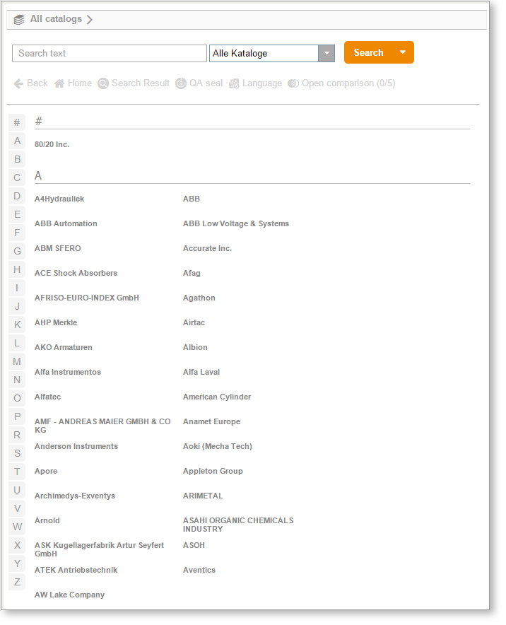This screenshot has width=506, height=625.
Task: Click the orange Search button
Action: (368, 52)
